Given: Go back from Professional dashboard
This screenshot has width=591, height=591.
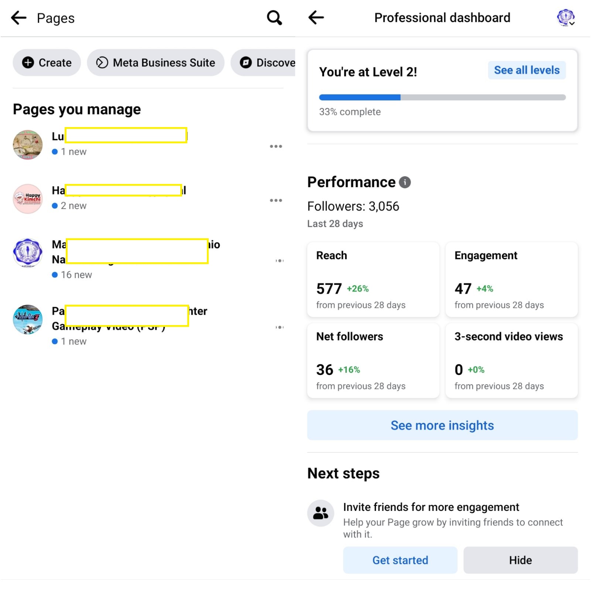Looking at the screenshot, I should [316, 17].
